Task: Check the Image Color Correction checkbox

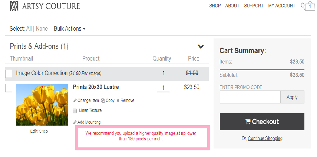Action: coord(9,74)
